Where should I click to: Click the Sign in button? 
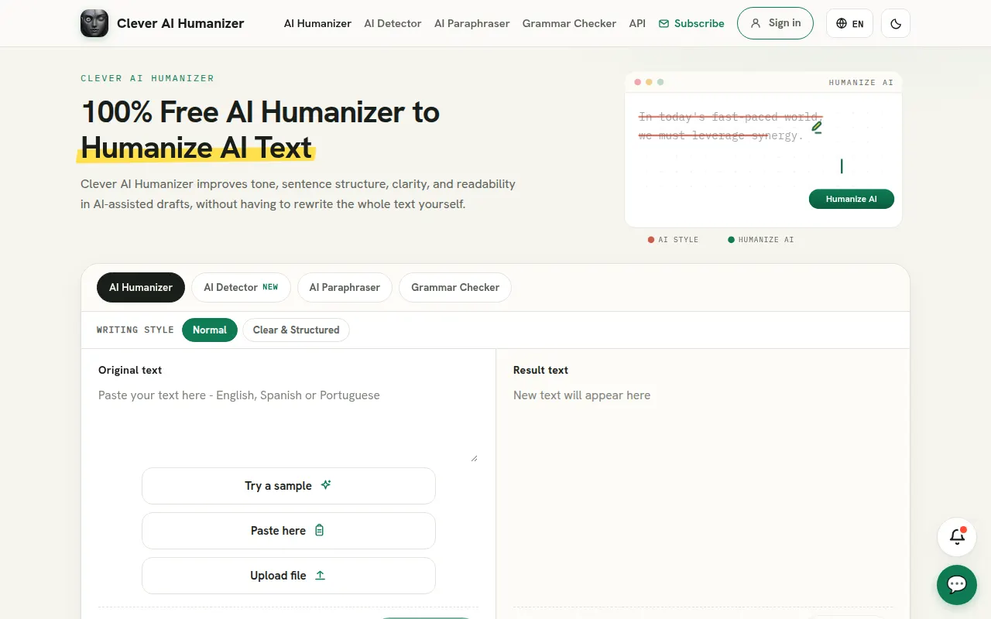coord(775,23)
